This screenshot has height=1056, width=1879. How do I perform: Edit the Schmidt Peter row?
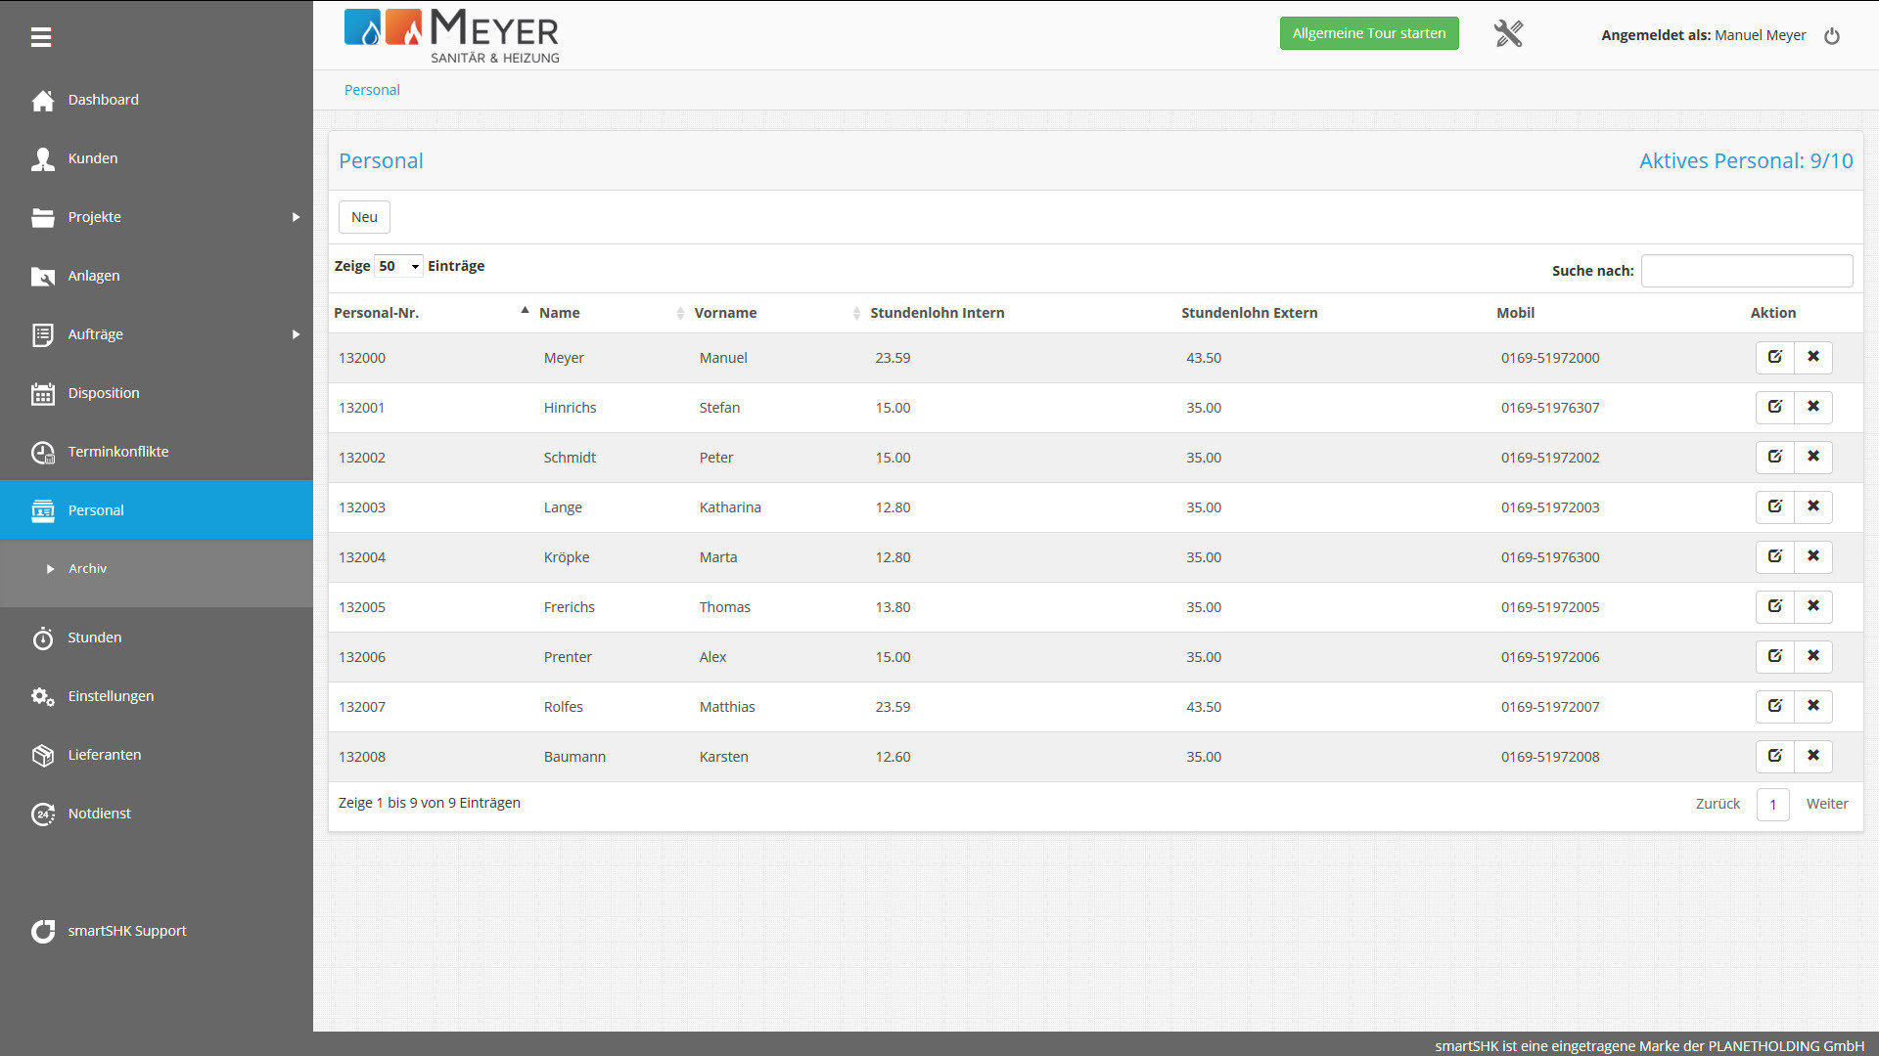pyautogui.click(x=1774, y=457)
